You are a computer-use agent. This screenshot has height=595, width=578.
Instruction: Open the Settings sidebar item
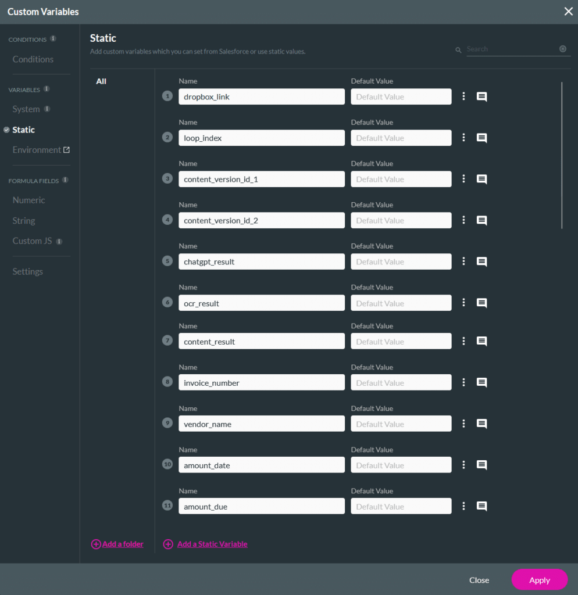(27, 271)
